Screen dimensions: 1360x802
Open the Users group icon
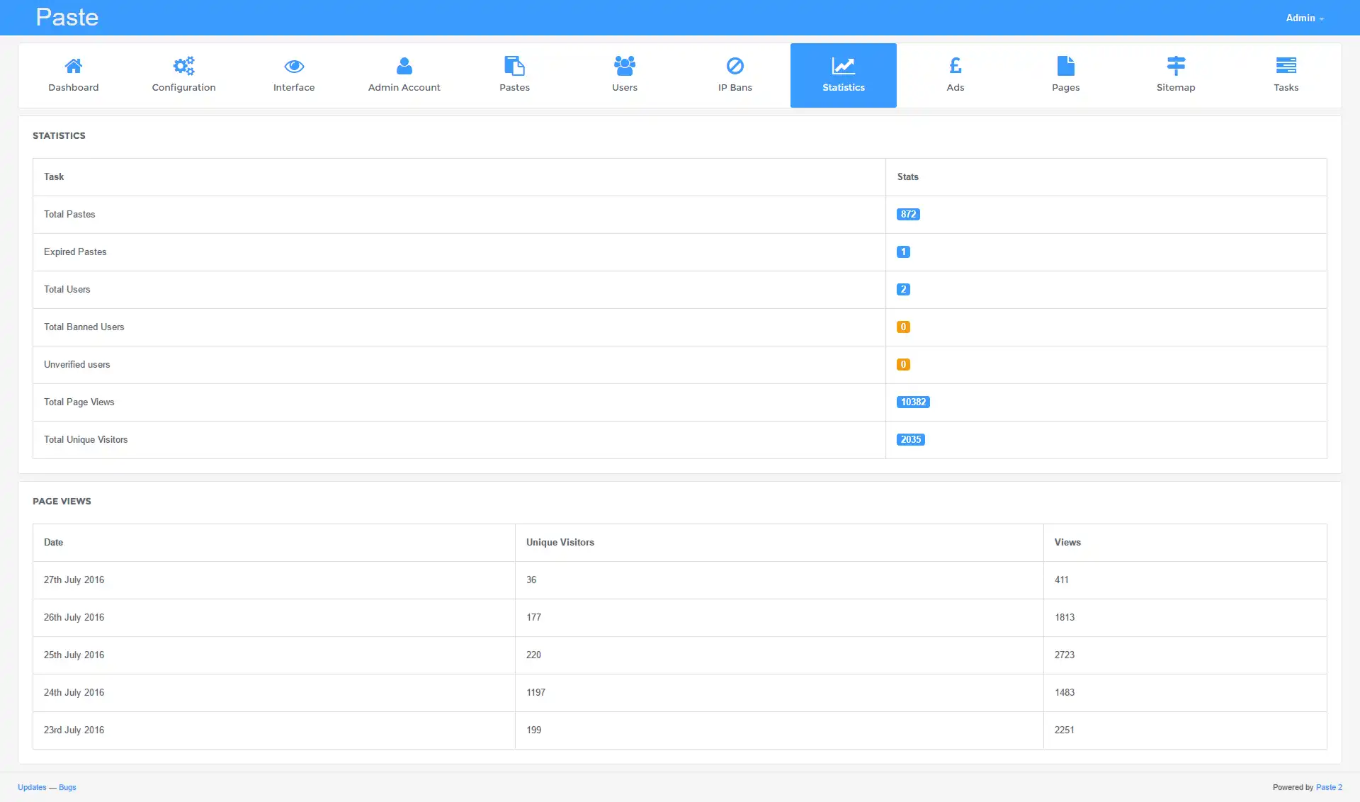pos(625,67)
